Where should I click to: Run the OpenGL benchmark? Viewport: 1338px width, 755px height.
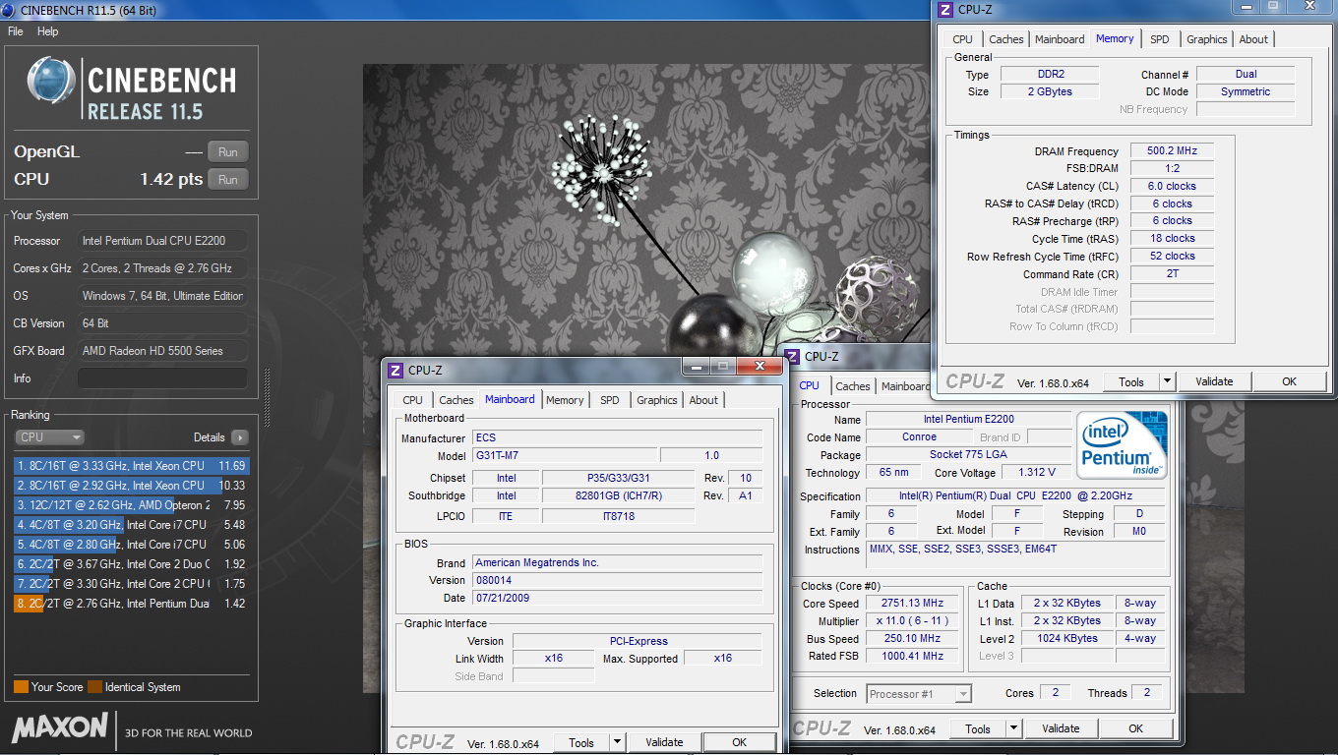coord(228,151)
